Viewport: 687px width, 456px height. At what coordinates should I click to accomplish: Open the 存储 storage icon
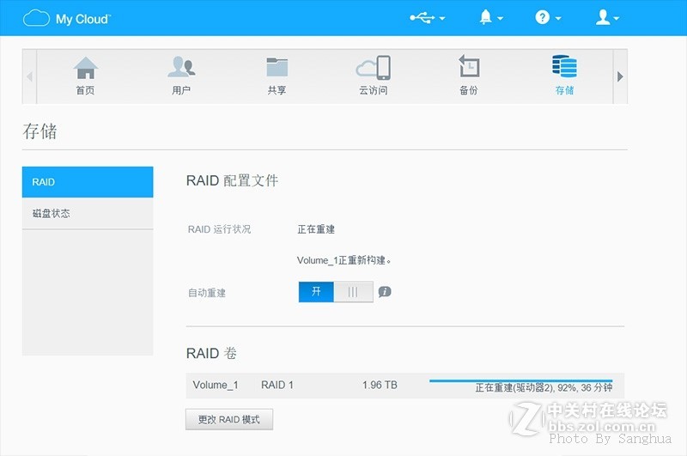[564, 66]
